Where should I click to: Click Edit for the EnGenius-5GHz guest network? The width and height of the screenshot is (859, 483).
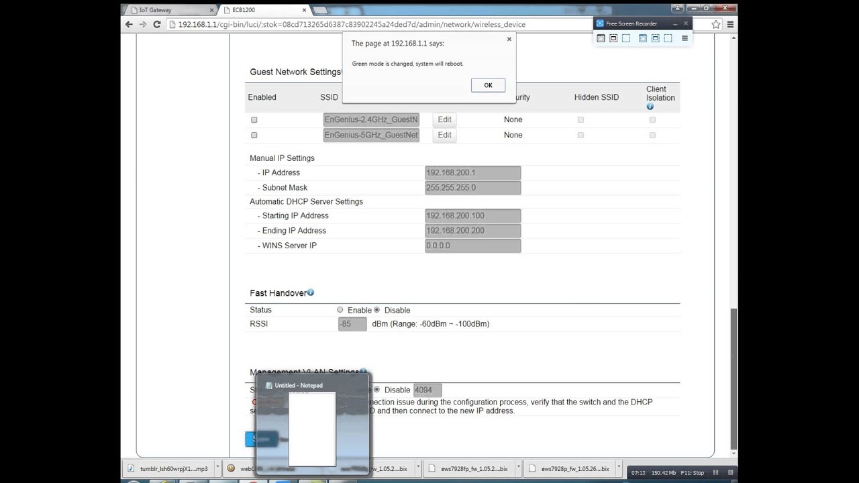[x=444, y=135]
